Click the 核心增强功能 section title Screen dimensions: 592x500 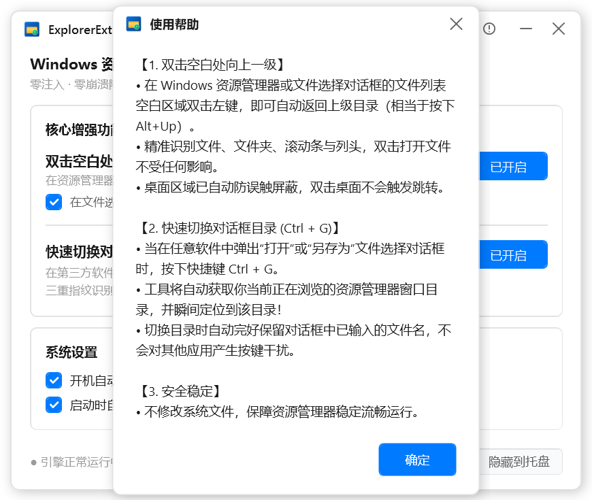pos(80,129)
